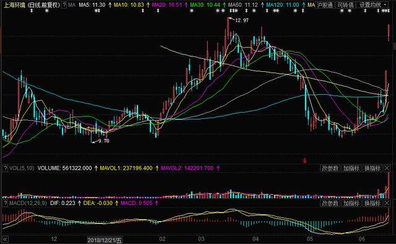Viewport: 396px width, 244px height.
Task: Close the VOL indicator panel
Action: pyautogui.click(x=387, y=168)
